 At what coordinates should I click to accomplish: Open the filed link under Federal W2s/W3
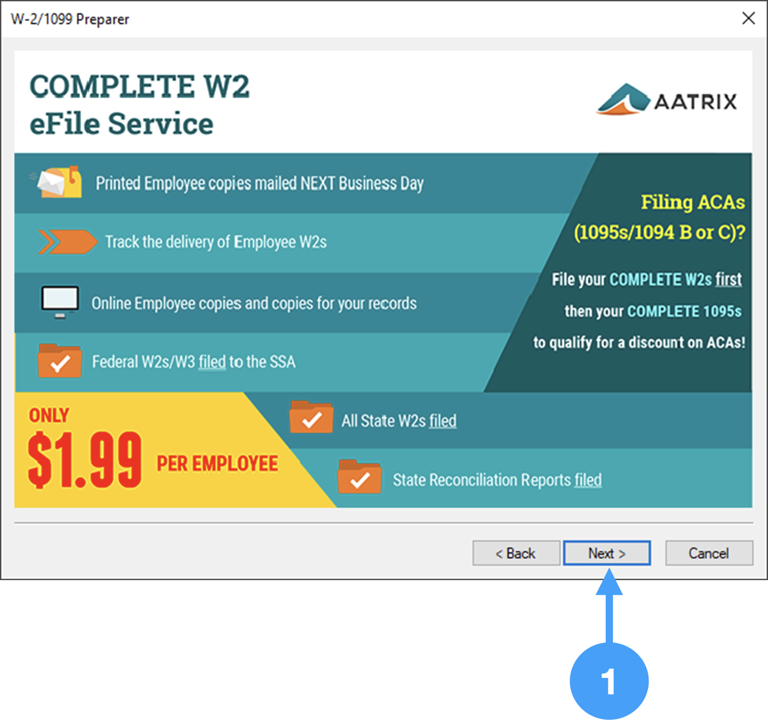pos(212,362)
